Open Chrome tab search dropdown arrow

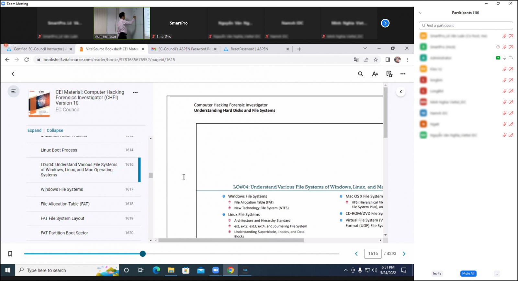tap(365, 48)
